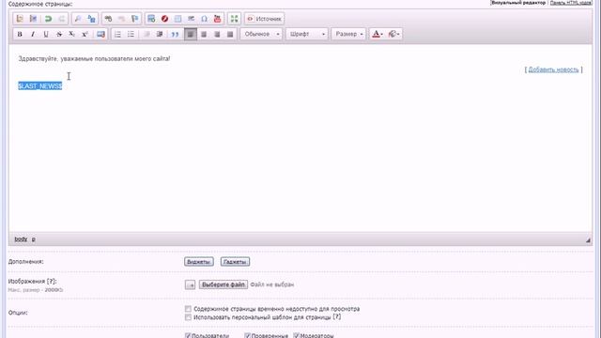Screen dimensions: 601x338
Task: Follow the Добавить новость link
Action: pyautogui.click(x=553, y=69)
